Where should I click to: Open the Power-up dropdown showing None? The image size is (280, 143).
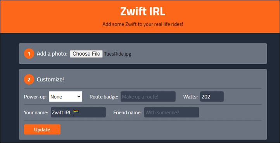coord(66,97)
